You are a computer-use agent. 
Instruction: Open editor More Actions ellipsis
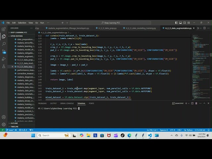point(208,28)
